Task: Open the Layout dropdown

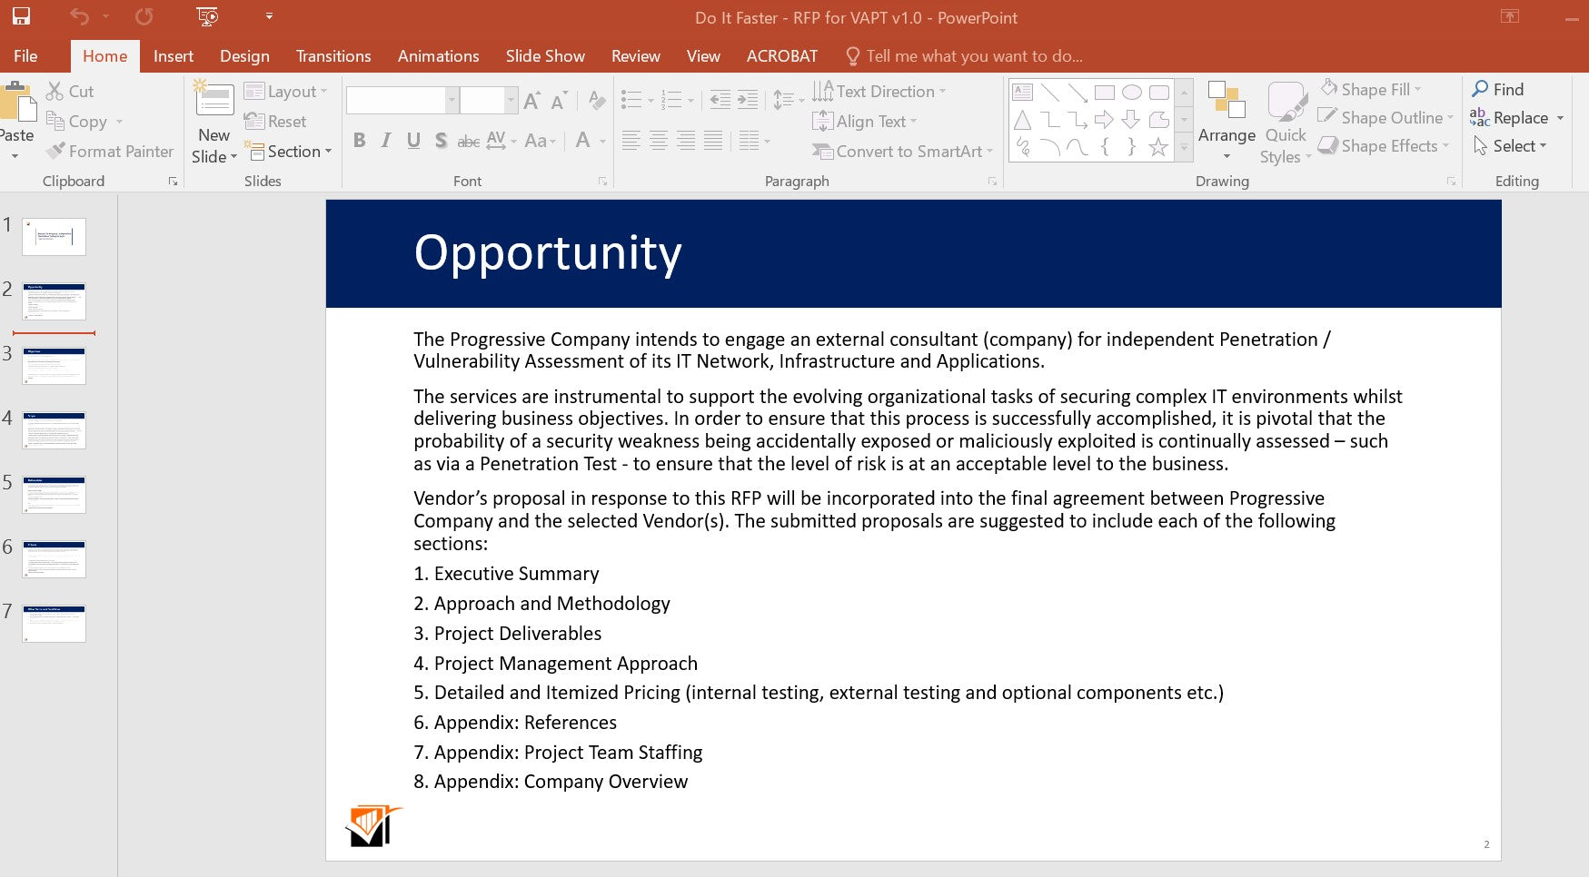Action: [x=285, y=92]
